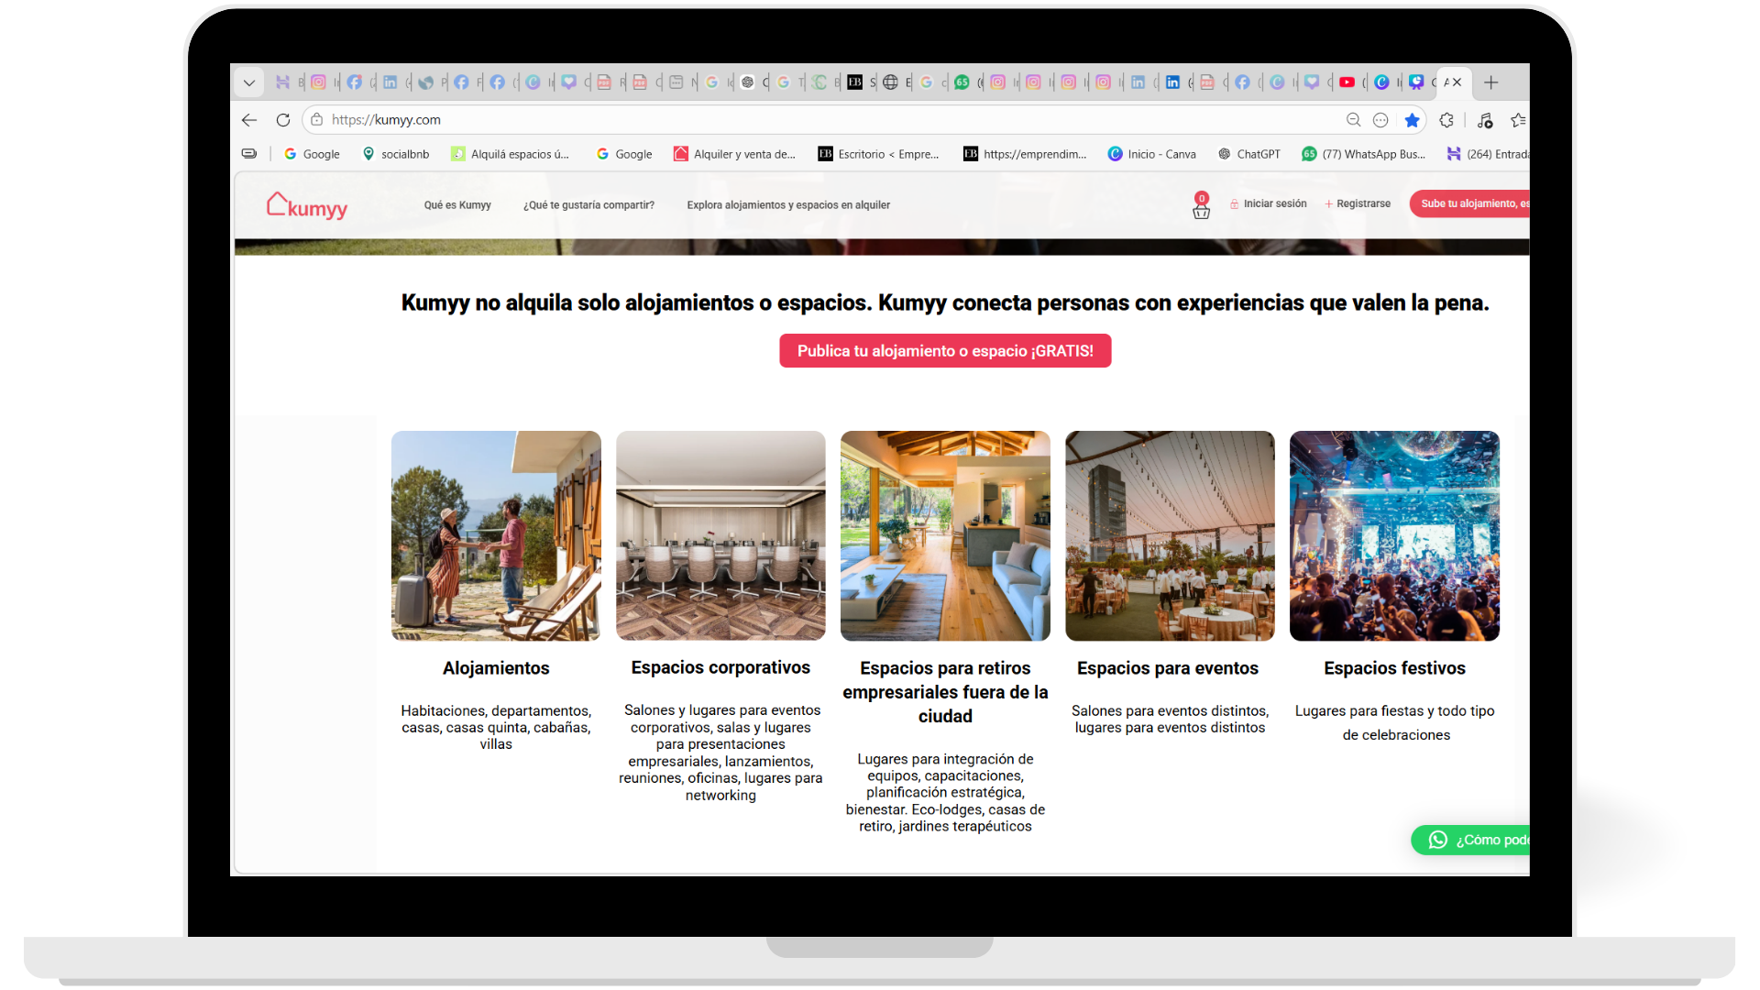Open the 'Alquilá espacios ú...' bookmark
Viewport: 1760px width, 990px height.
click(511, 154)
